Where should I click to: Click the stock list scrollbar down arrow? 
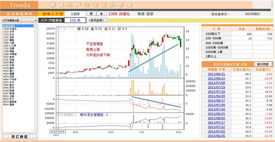coord(36,131)
